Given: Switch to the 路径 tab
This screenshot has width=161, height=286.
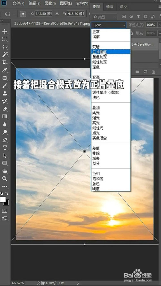Looking at the screenshot, I should tap(123, 7).
